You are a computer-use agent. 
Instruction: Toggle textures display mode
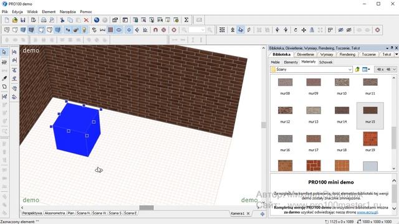point(31,30)
